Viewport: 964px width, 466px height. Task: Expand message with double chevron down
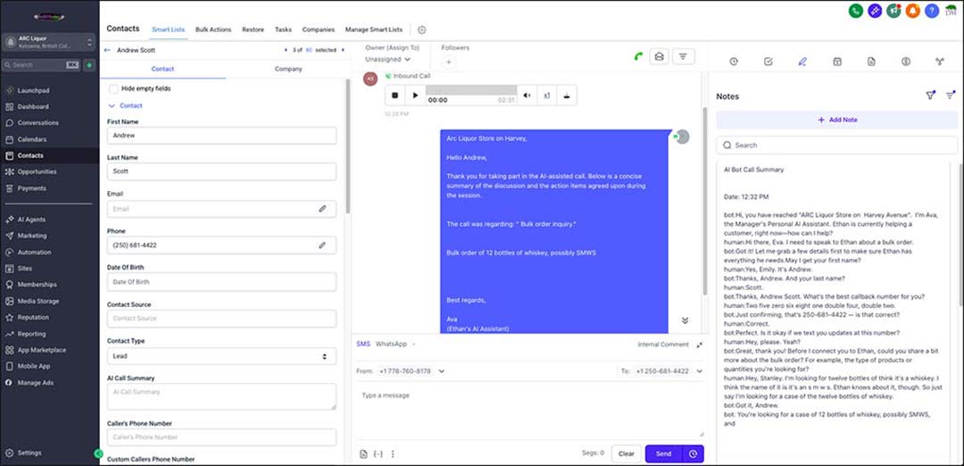point(685,320)
